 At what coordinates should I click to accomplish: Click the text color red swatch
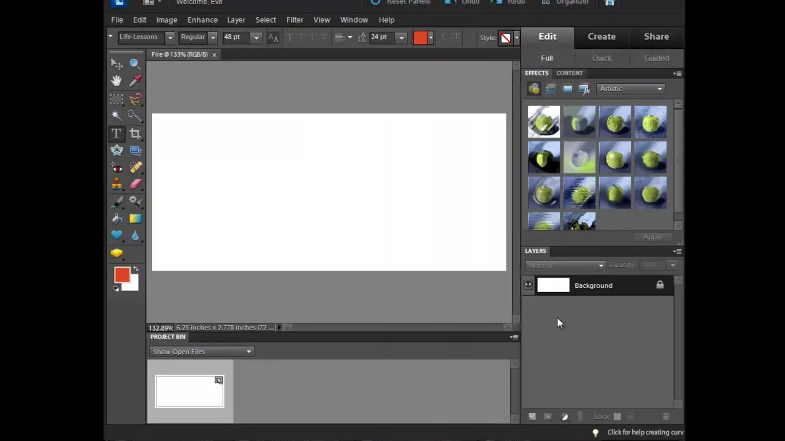420,37
